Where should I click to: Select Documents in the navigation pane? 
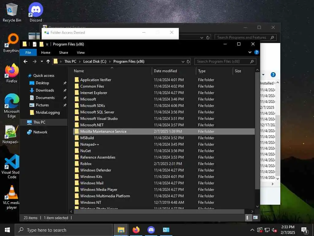[x=45, y=98]
